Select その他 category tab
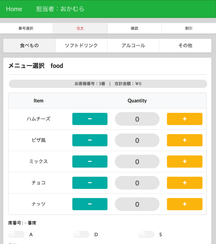216x244 pixels. coord(185,46)
